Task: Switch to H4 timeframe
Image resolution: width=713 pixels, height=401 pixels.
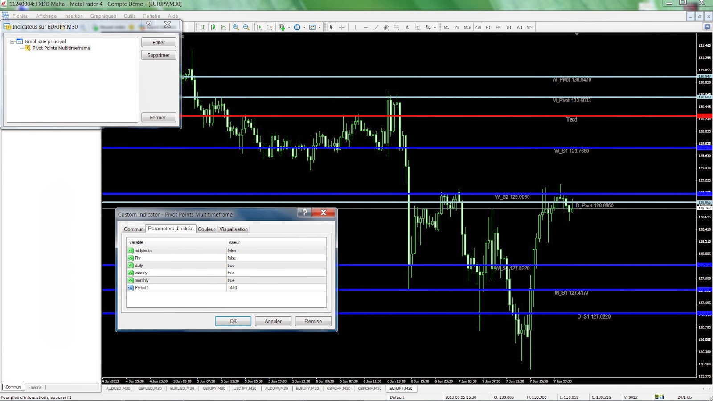Action: 498,27
